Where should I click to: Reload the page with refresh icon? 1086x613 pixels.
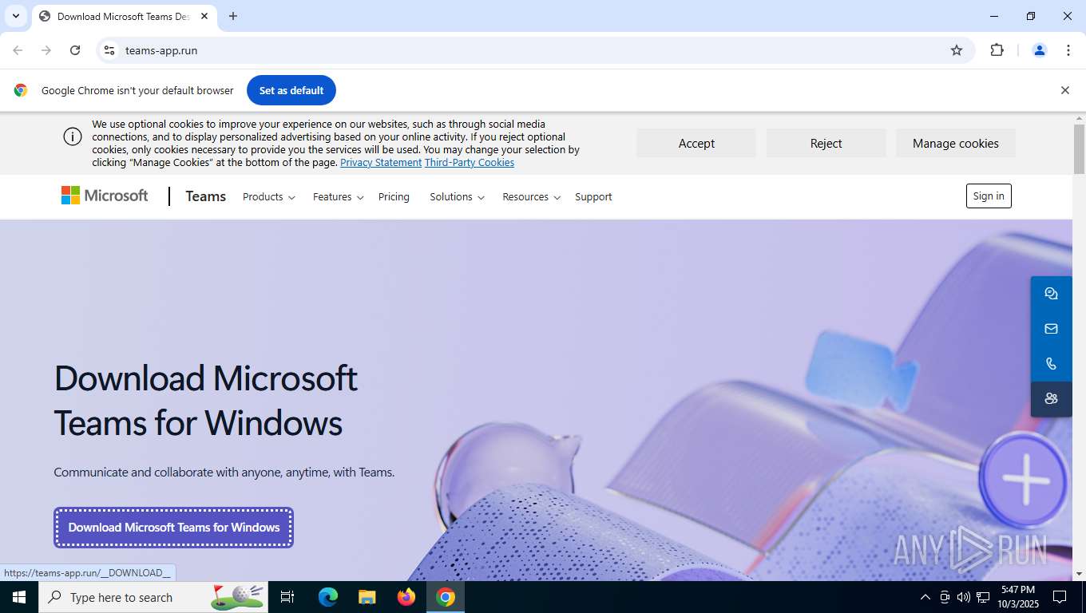click(75, 50)
